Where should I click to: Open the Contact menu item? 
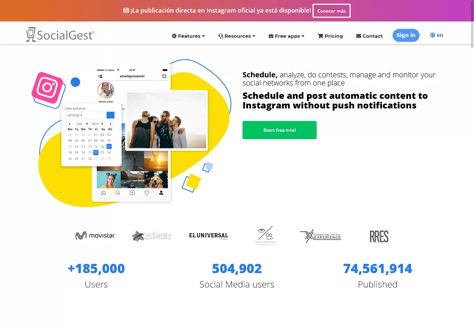pyautogui.click(x=369, y=36)
